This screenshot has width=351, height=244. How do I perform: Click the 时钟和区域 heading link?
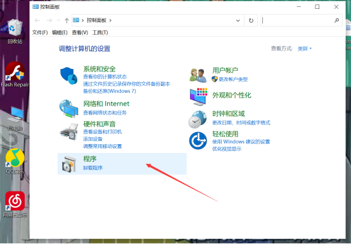228,114
